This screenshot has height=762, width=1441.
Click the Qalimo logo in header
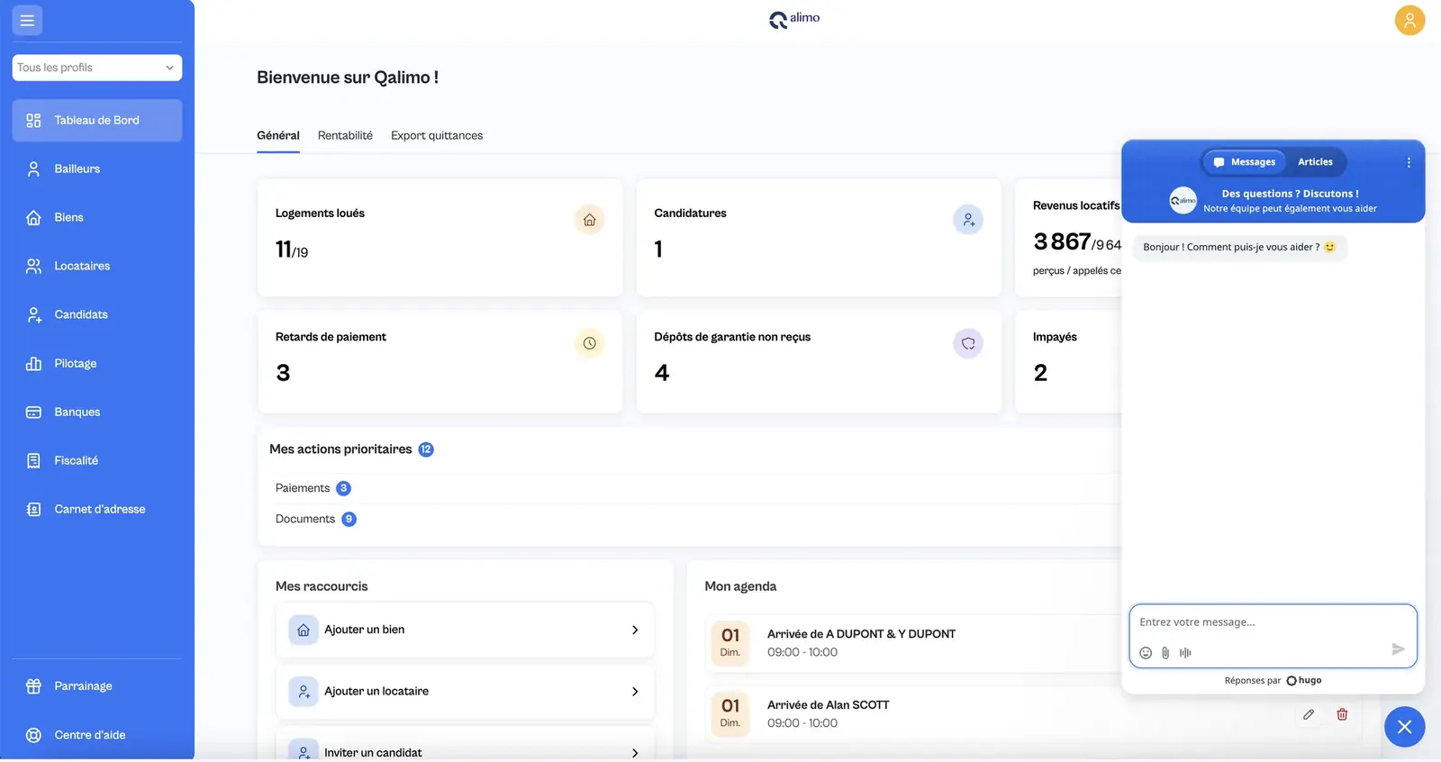(794, 19)
